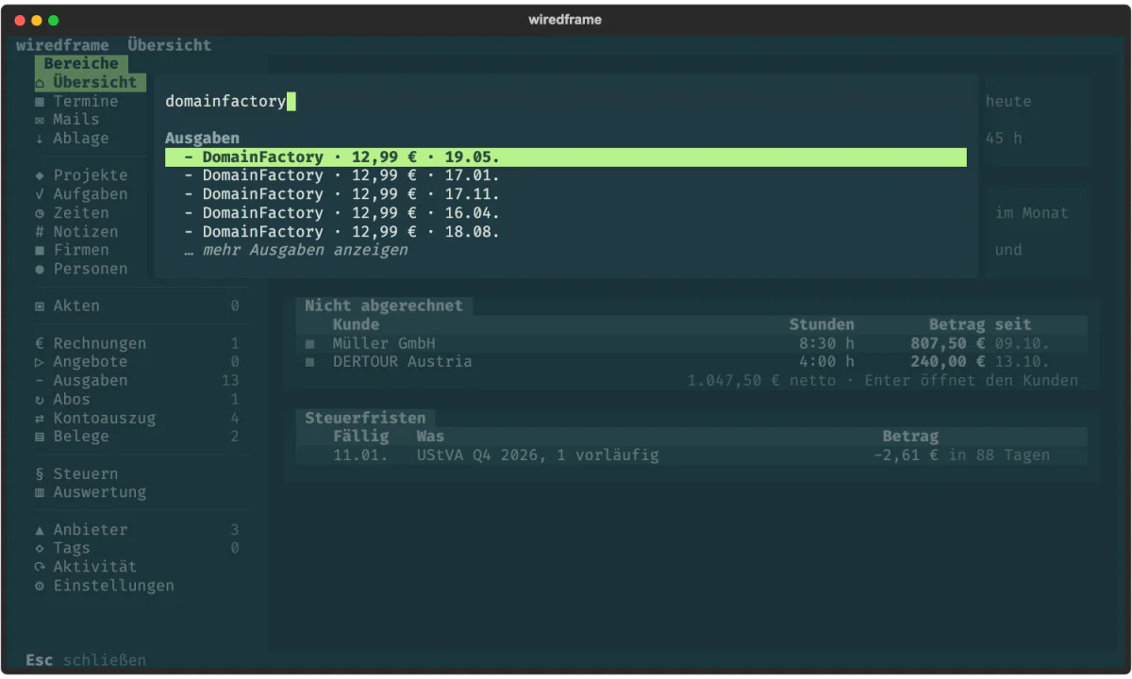Click the Notizen hash icon

coord(40,232)
